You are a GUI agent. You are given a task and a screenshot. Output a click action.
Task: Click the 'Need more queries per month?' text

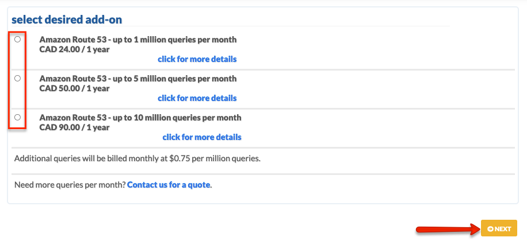pyautogui.click(x=70, y=185)
